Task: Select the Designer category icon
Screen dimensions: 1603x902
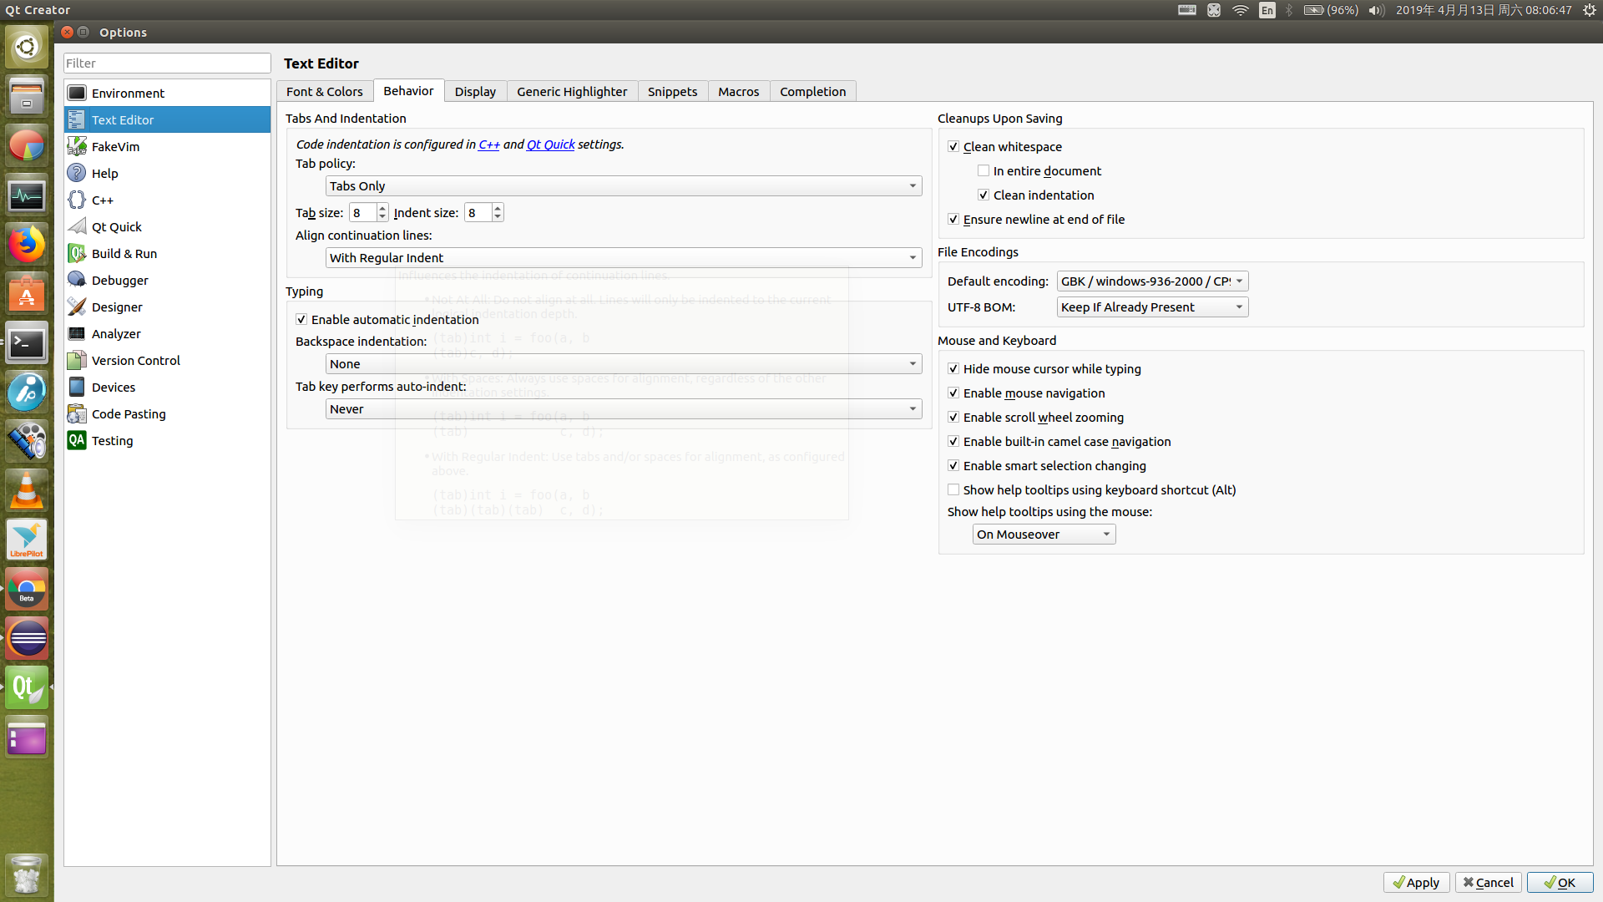Action: click(77, 307)
